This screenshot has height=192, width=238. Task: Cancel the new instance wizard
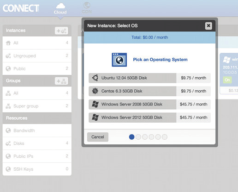pyautogui.click(x=98, y=137)
